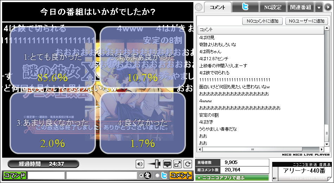Image resolution: width=334 pixels, height=183 pixels.
Task: Select comment row 4はがき
Action: 261,122
